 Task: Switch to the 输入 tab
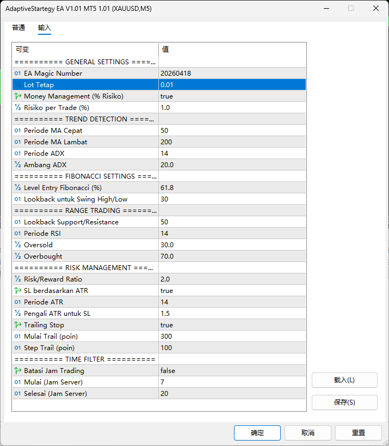[45, 28]
